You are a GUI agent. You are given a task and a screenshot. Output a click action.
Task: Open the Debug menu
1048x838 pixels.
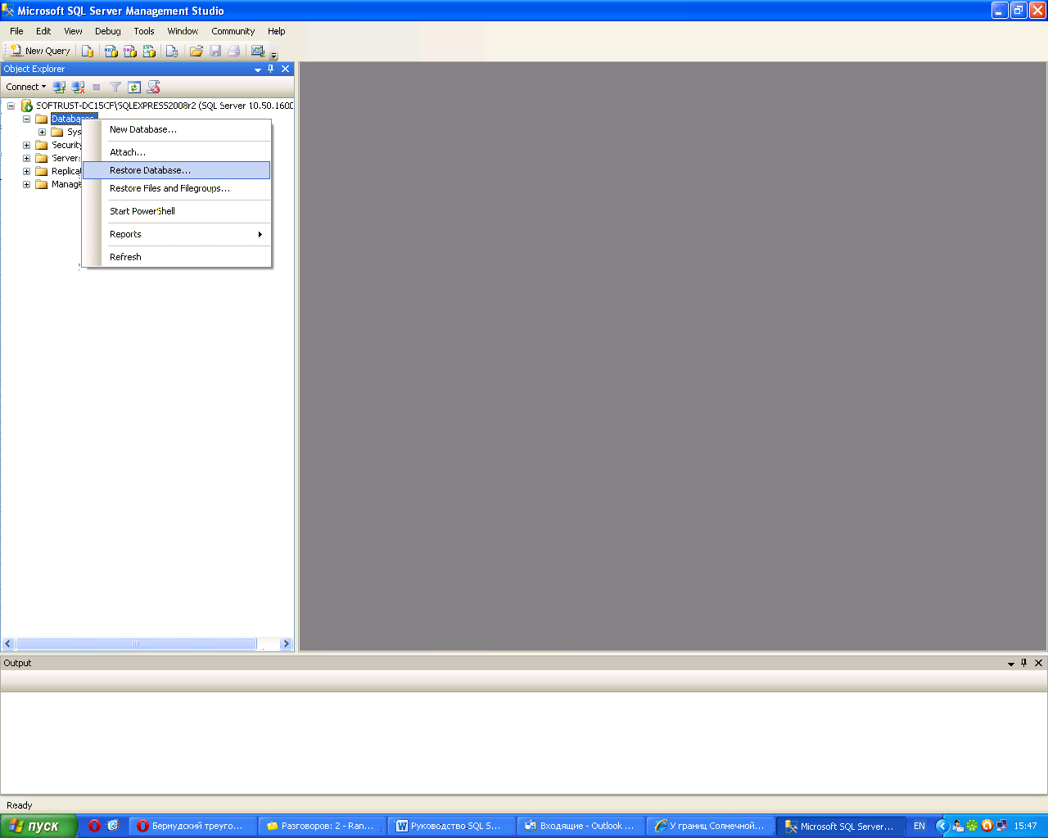[108, 31]
